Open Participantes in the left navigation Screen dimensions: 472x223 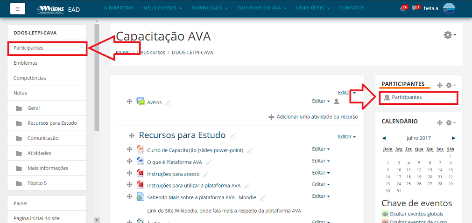[47, 48]
